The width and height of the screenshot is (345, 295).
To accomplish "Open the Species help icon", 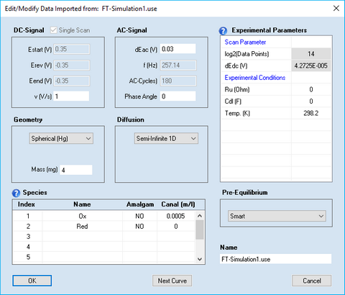I will (16, 193).
